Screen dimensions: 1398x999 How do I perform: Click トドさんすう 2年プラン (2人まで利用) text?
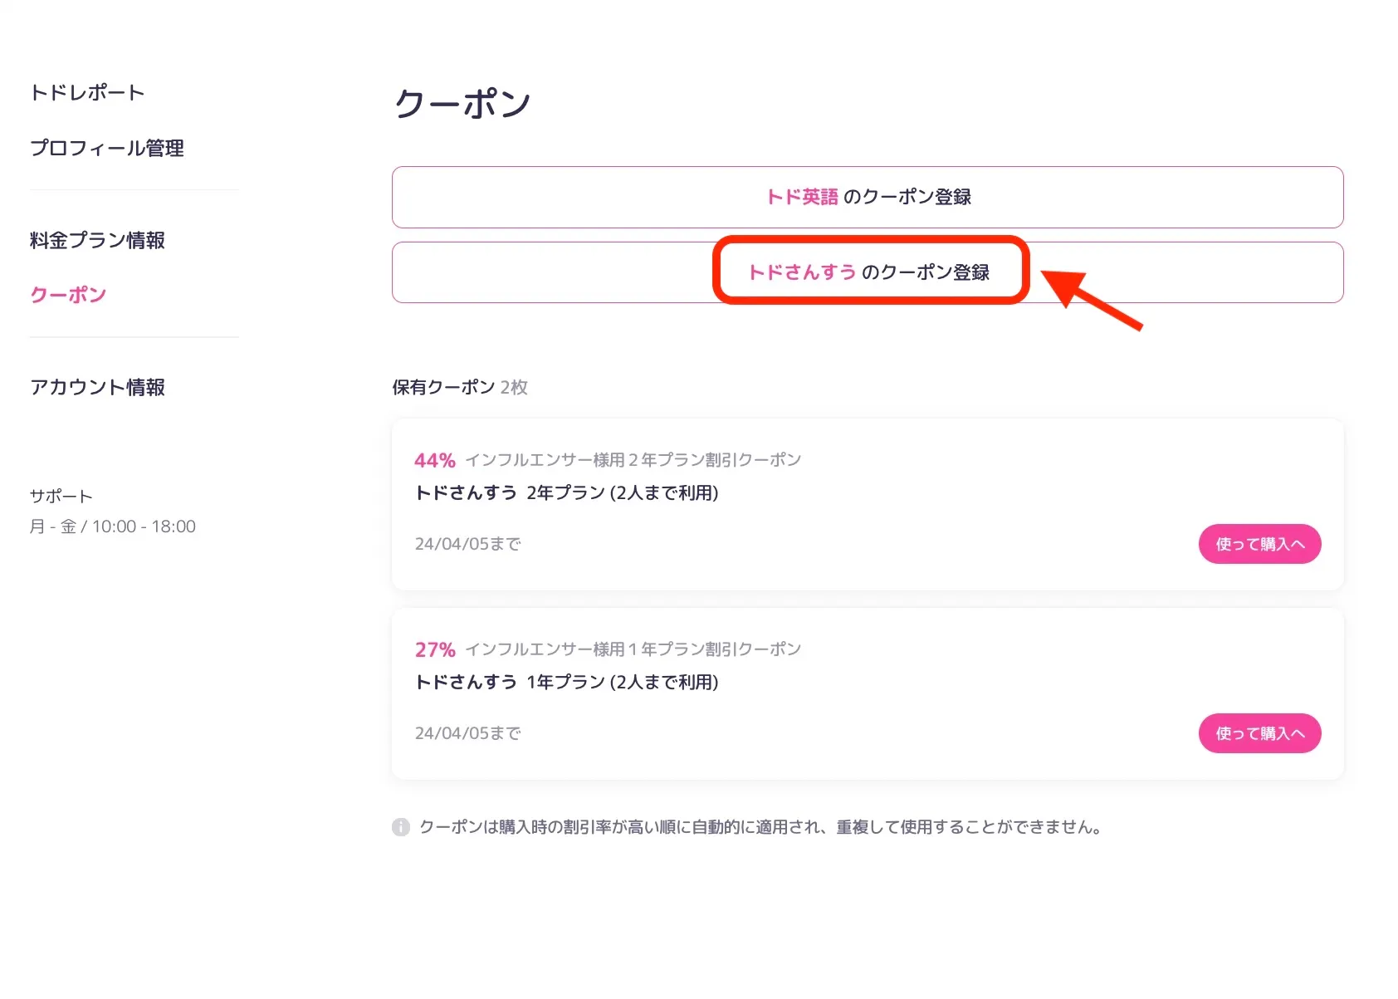tap(567, 493)
